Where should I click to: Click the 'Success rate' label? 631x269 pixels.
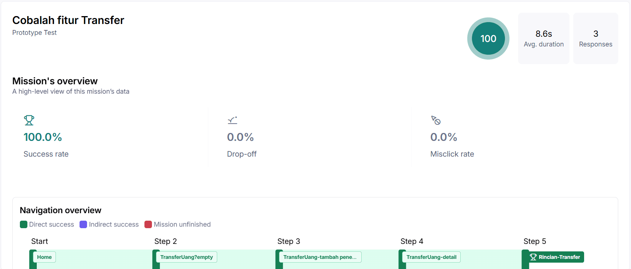(x=46, y=154)
